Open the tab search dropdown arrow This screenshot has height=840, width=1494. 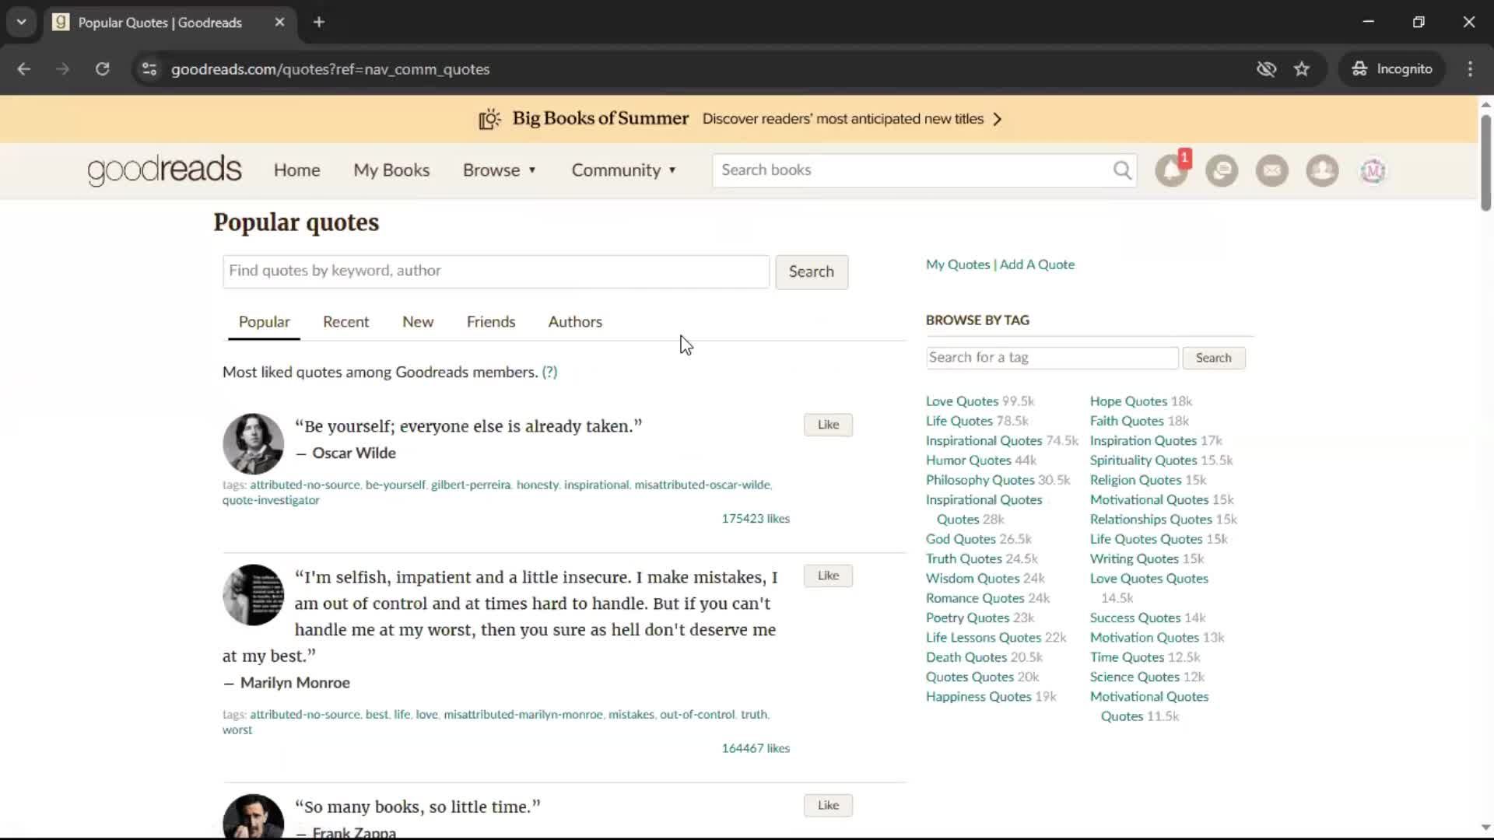click(x=21, y=23)
